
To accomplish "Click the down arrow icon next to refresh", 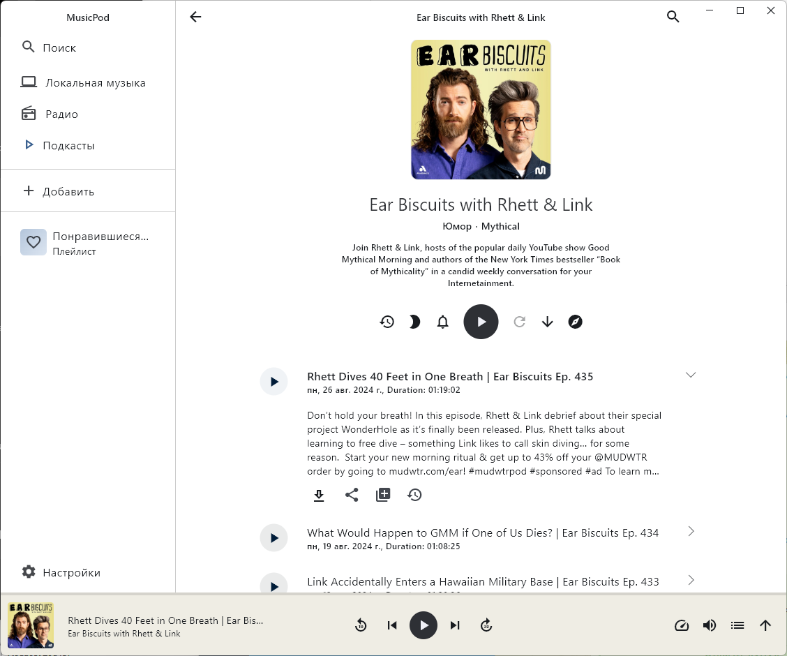I will pos(548,322).
